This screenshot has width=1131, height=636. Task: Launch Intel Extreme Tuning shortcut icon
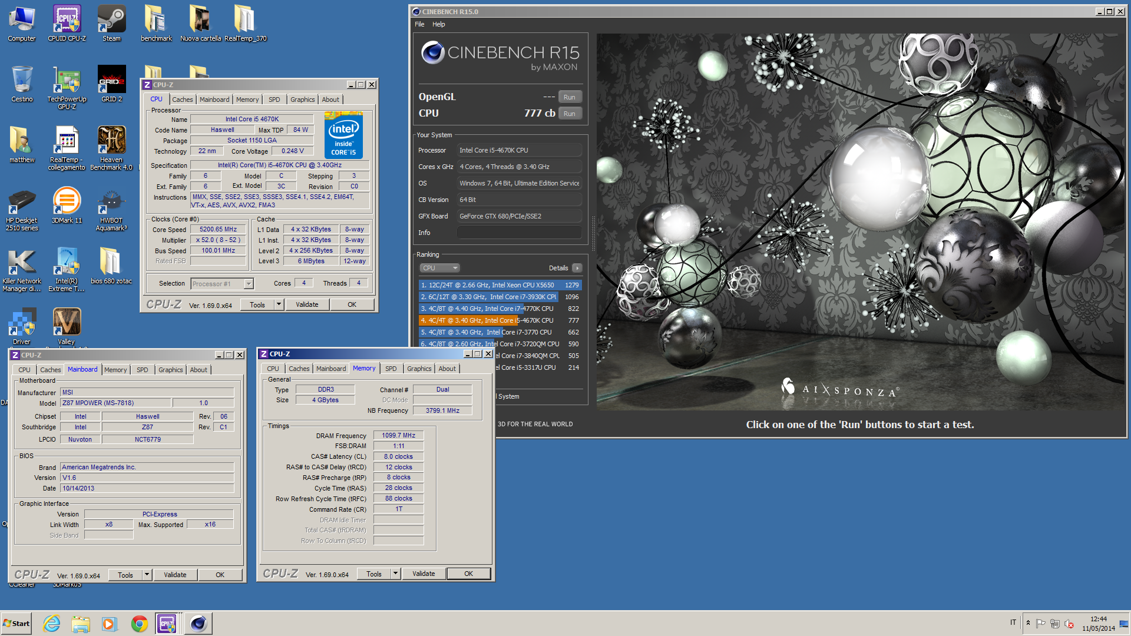(67, 270)
